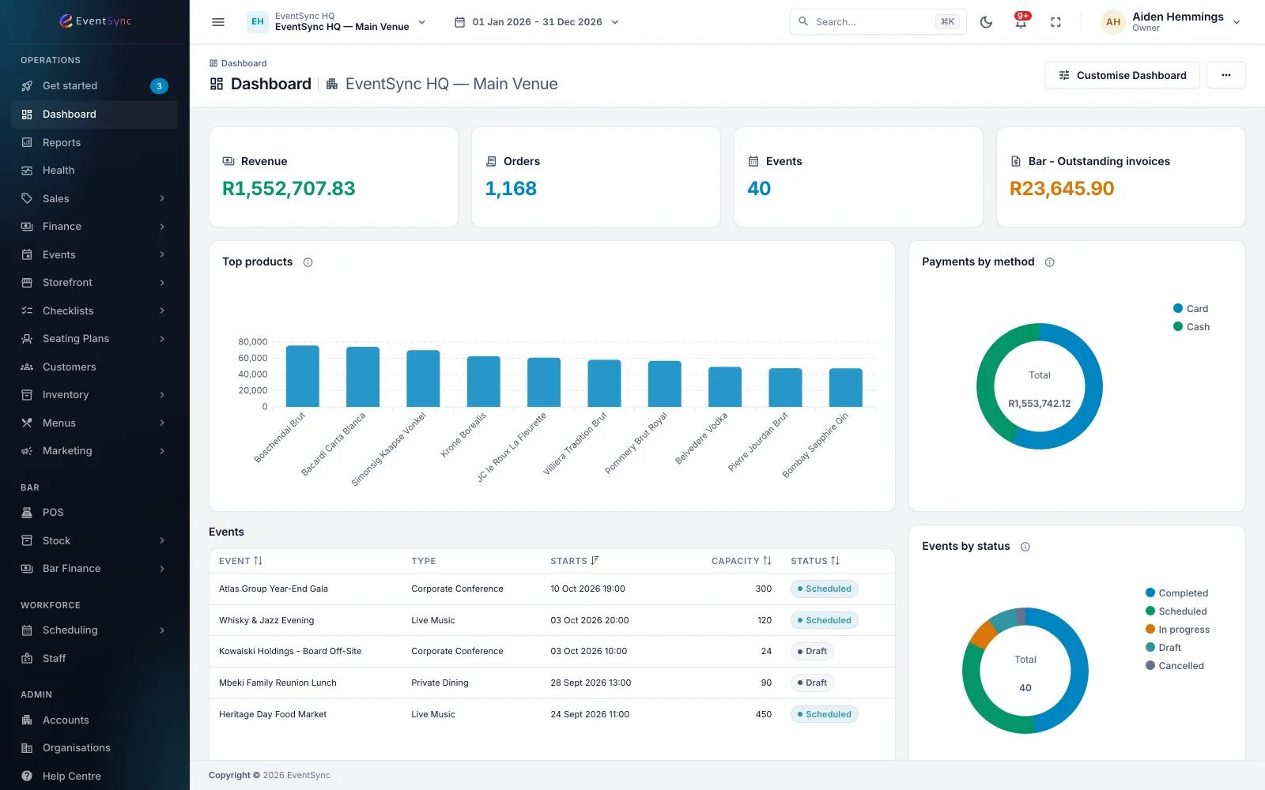Open the more options ellipsis button
The height and width of the screenshot is (790, 1265).
click(x=1226, y=75)
